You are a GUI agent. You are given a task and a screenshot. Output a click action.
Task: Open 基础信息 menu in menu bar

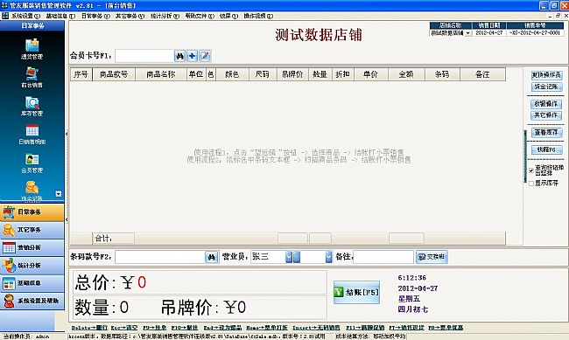(60, 16)
